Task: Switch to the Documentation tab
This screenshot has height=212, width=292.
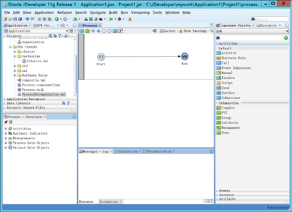Action: tap(159, 152)
